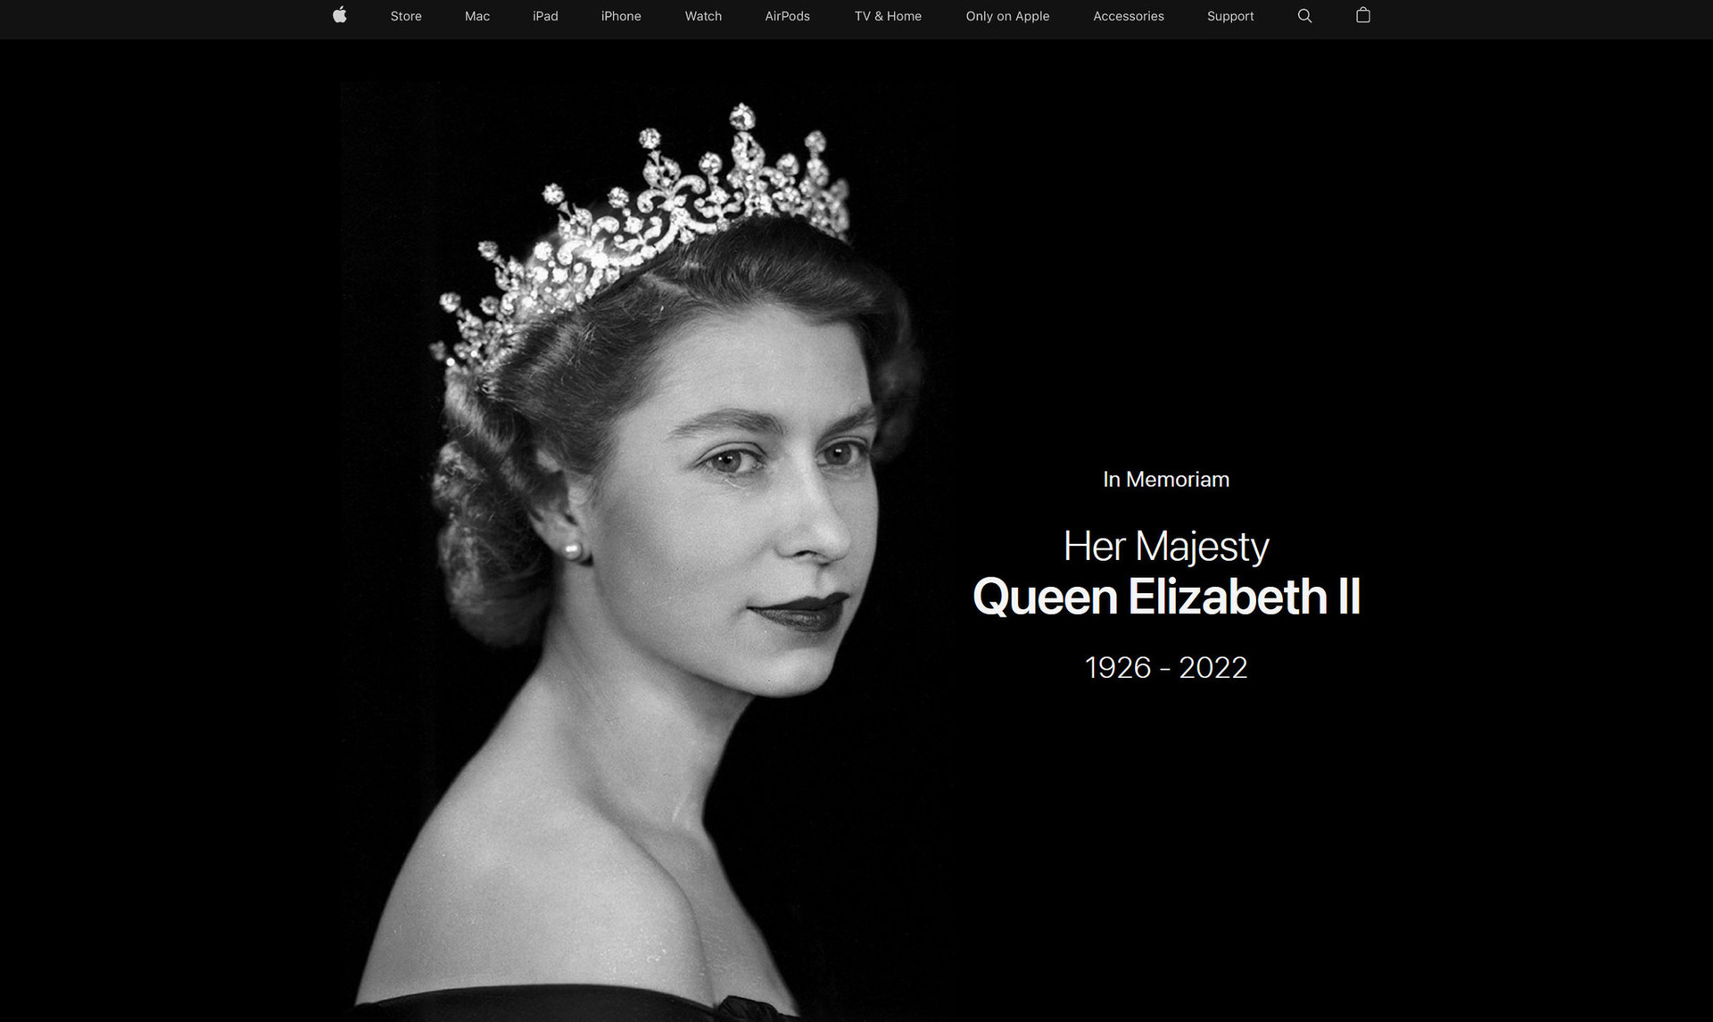
Task: Open the Support link
Action: tap(1230, 16)
